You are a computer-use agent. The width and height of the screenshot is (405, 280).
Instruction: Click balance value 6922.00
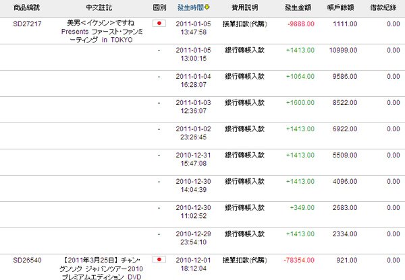(345, 129)
